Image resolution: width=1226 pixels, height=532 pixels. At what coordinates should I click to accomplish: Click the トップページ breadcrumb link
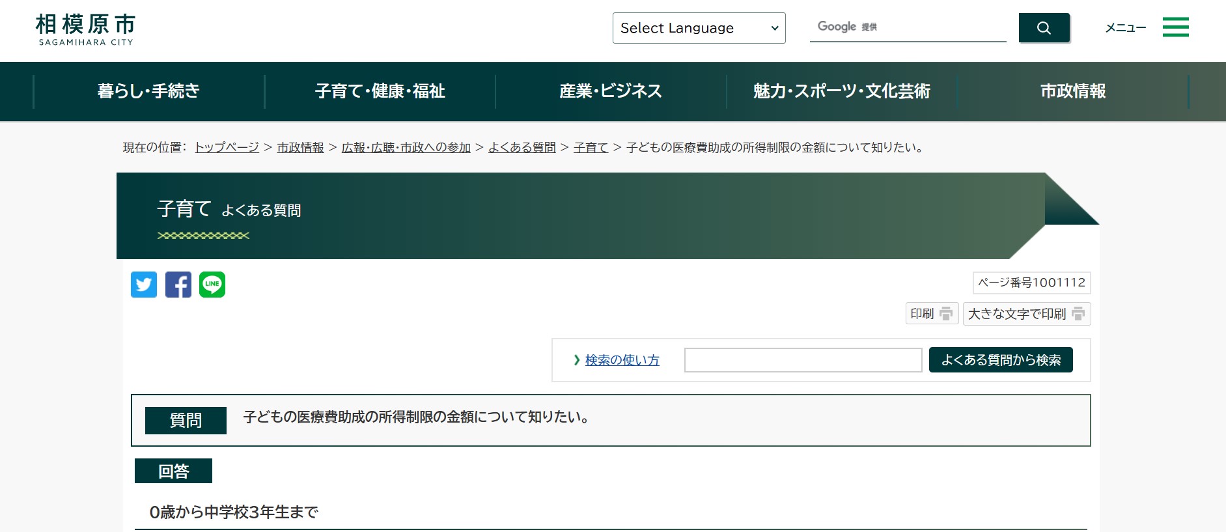[x=227, y=148]
